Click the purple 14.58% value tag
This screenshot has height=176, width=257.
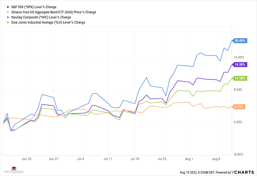[x=239, y=65]
